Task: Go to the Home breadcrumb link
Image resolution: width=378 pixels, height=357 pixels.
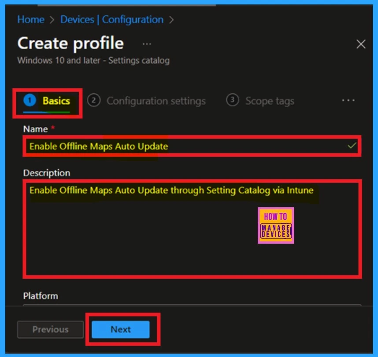Action: pyautogui.click(x=31, y=19)
